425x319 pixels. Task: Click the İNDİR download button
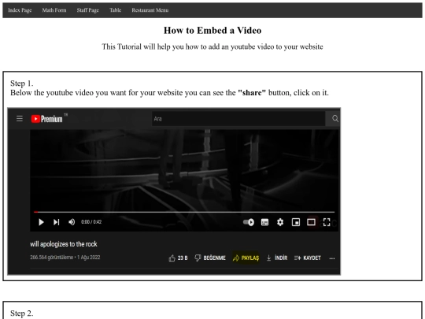[277, 258]
